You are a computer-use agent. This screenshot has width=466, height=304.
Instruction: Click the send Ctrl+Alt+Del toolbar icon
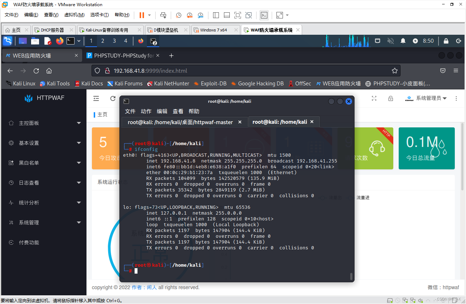point(163,15)
